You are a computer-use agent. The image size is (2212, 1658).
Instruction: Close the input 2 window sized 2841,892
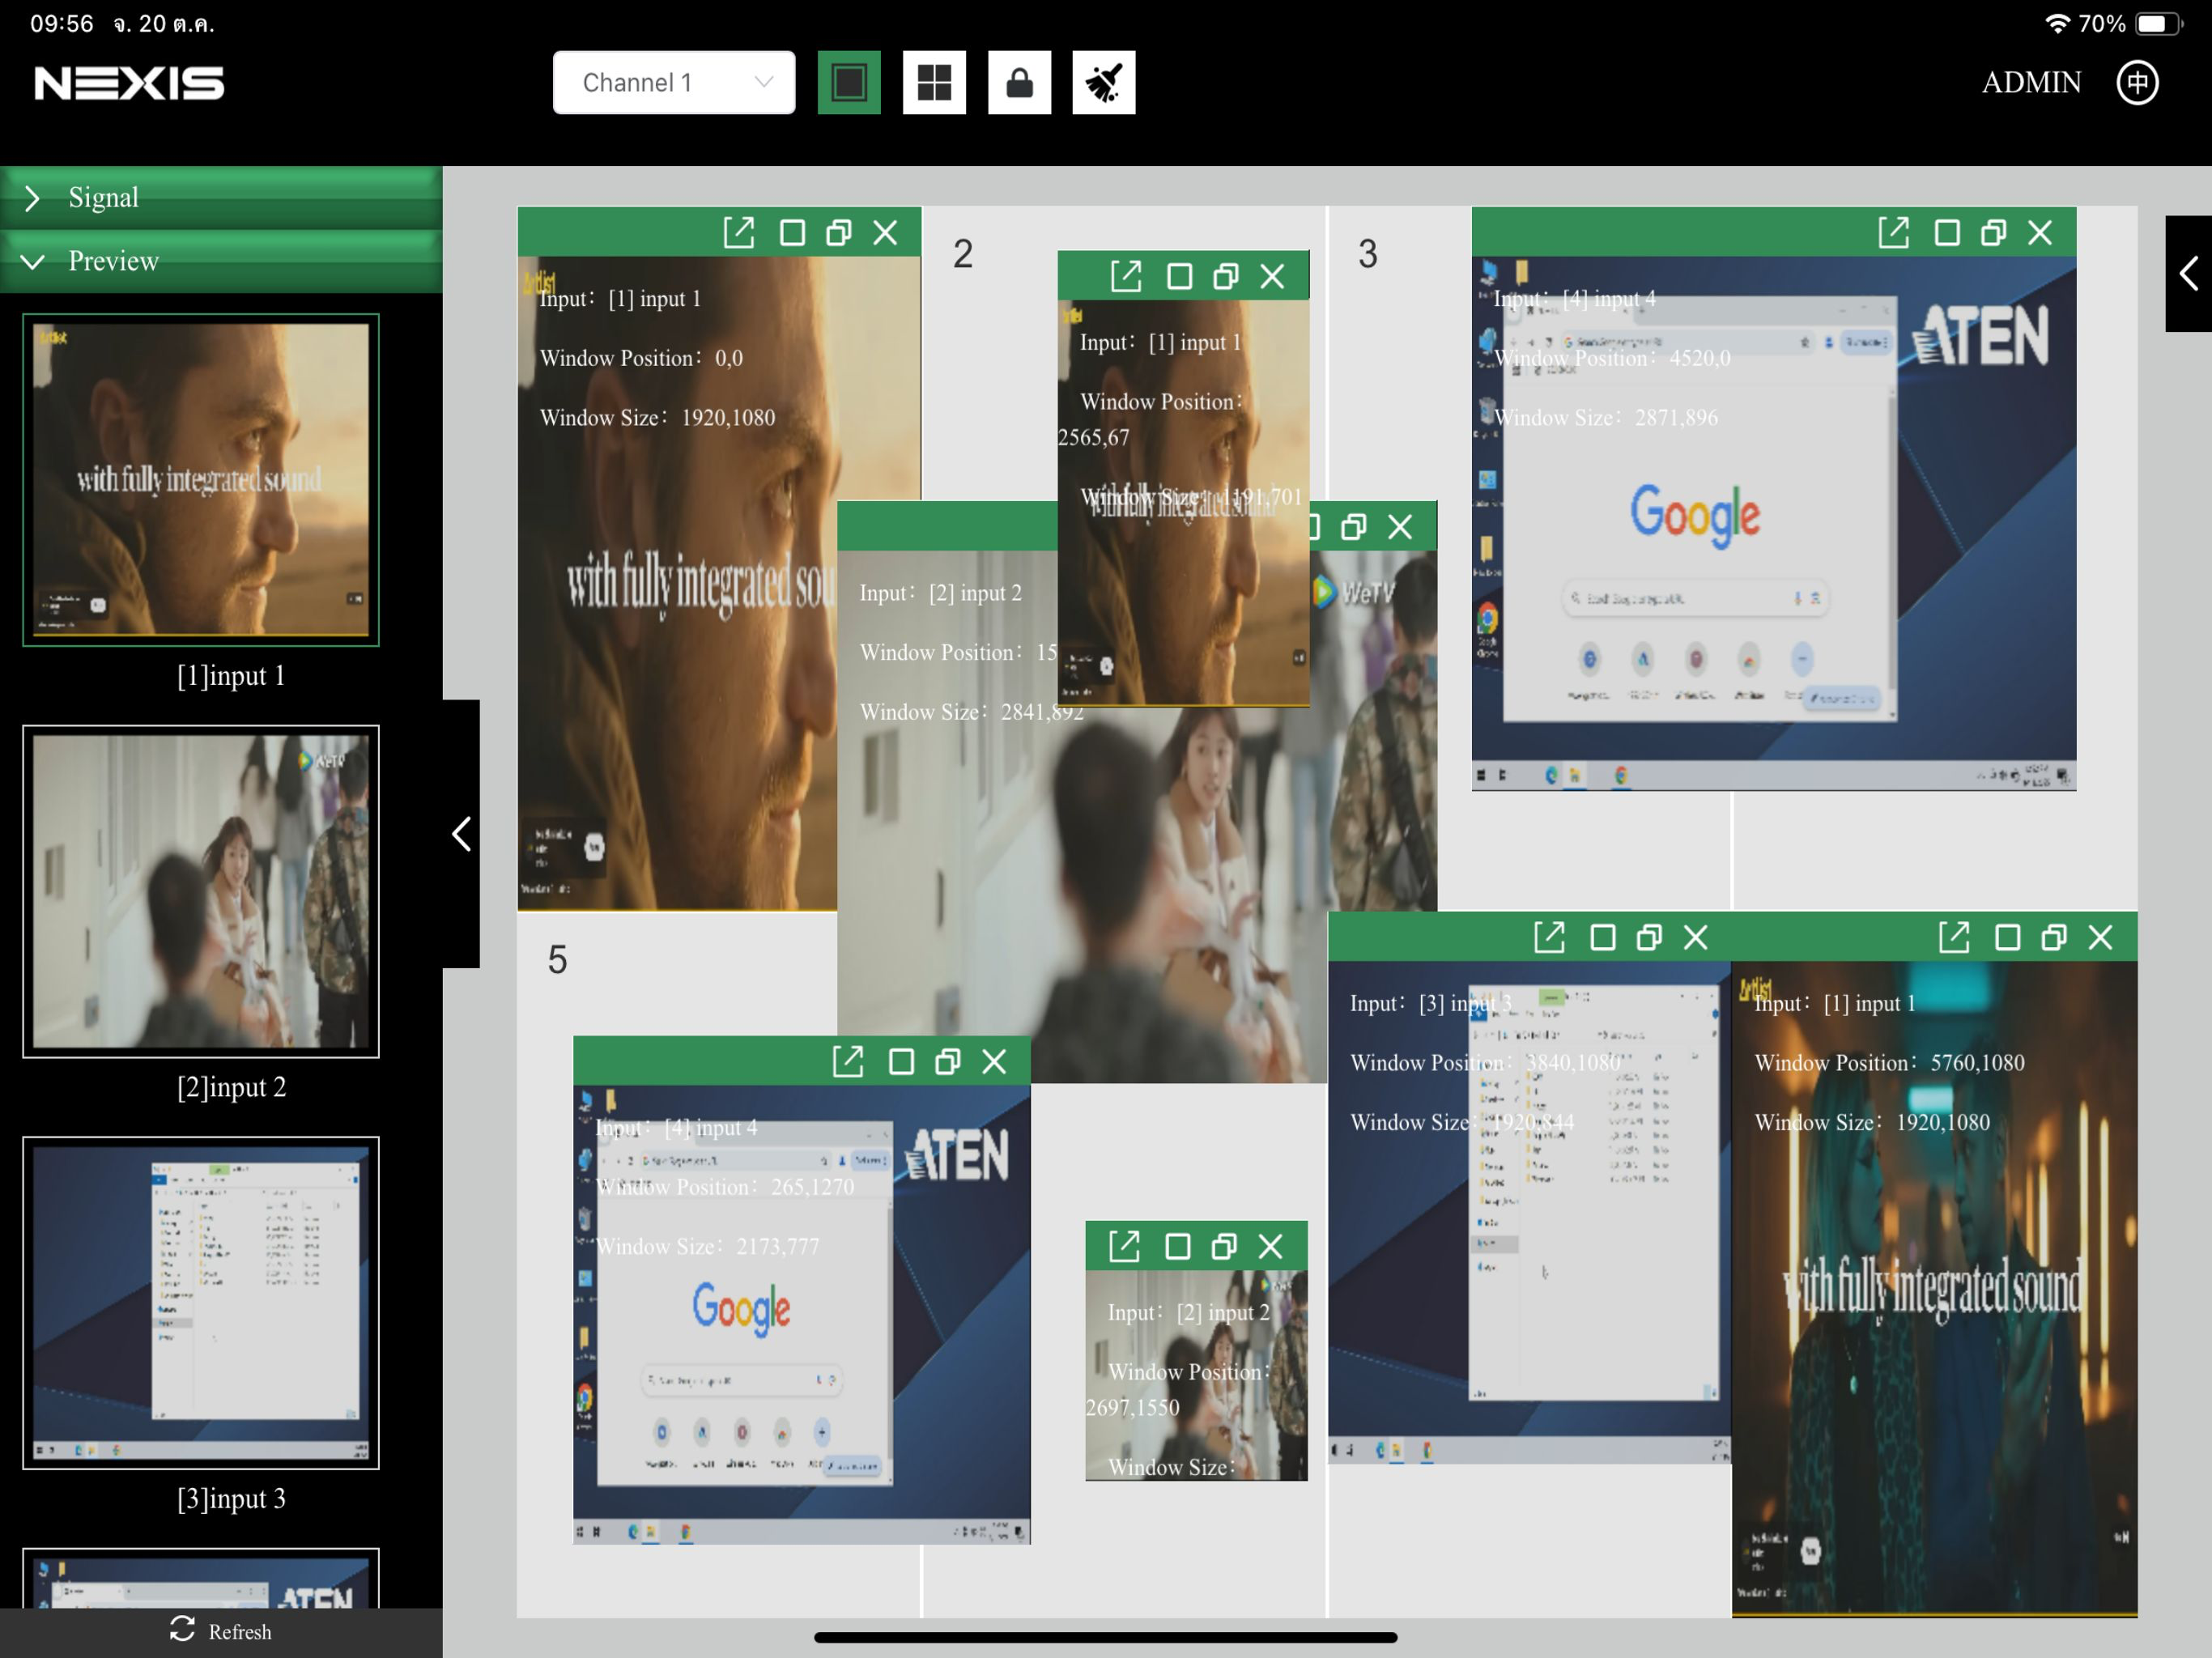1400,527
